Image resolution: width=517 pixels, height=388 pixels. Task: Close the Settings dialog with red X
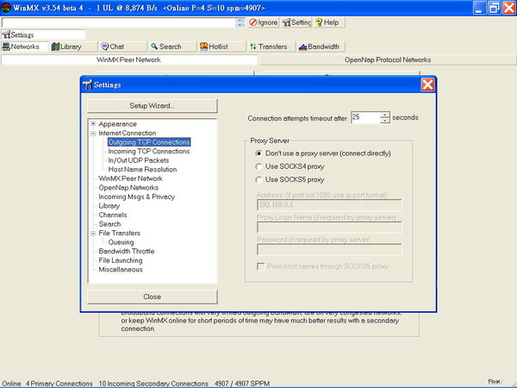pyautogui.click(x=427, y=84)
